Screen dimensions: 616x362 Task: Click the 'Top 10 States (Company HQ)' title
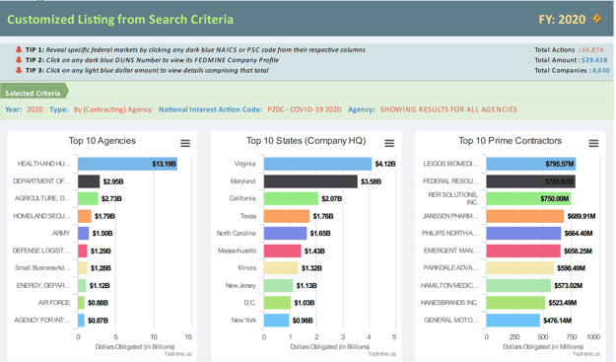[307, 141]
